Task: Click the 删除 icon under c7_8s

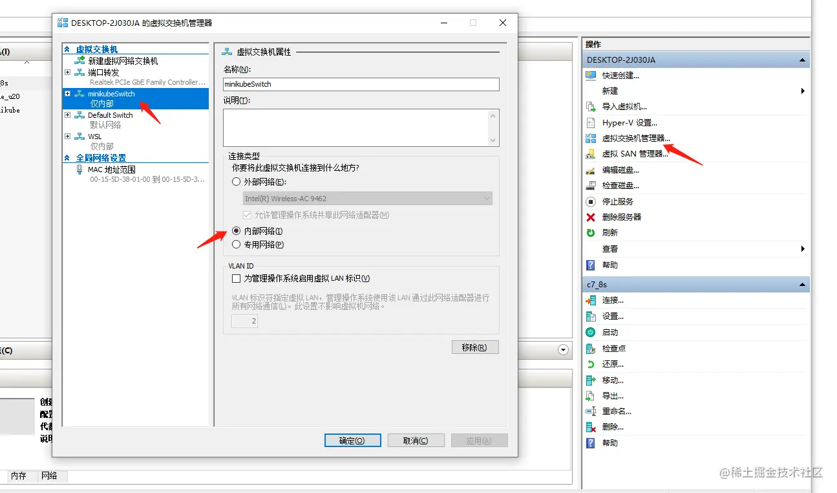Action: (591, 427)
